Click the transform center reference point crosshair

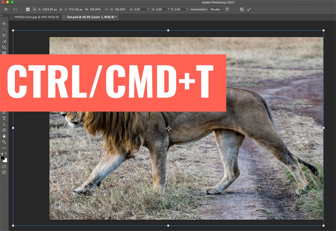(169, 128)
